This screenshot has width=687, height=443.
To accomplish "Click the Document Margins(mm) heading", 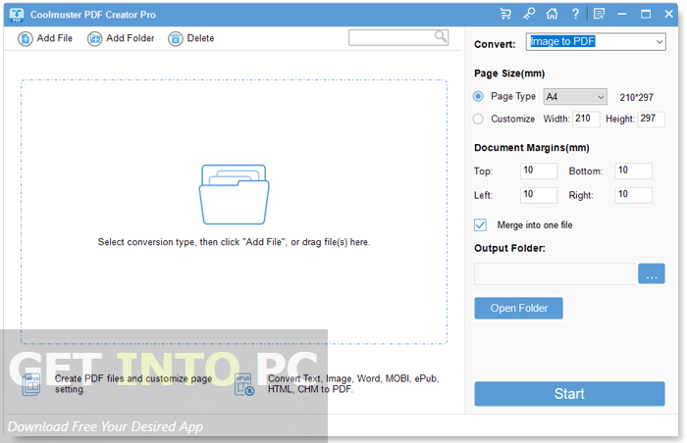I will [x=532, y=148].
